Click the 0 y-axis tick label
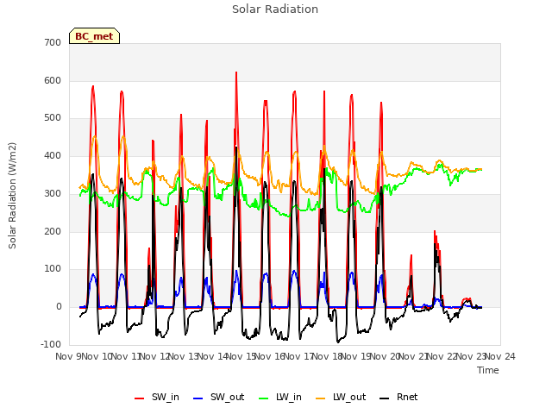This screenshot has width=552, height=414. [59, 307]
